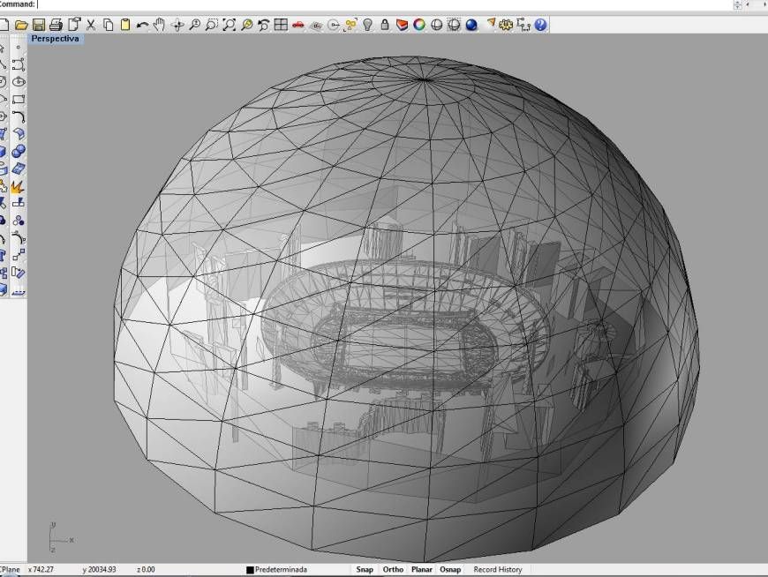Click the Perspectiva viewport title

click(55, 39)
